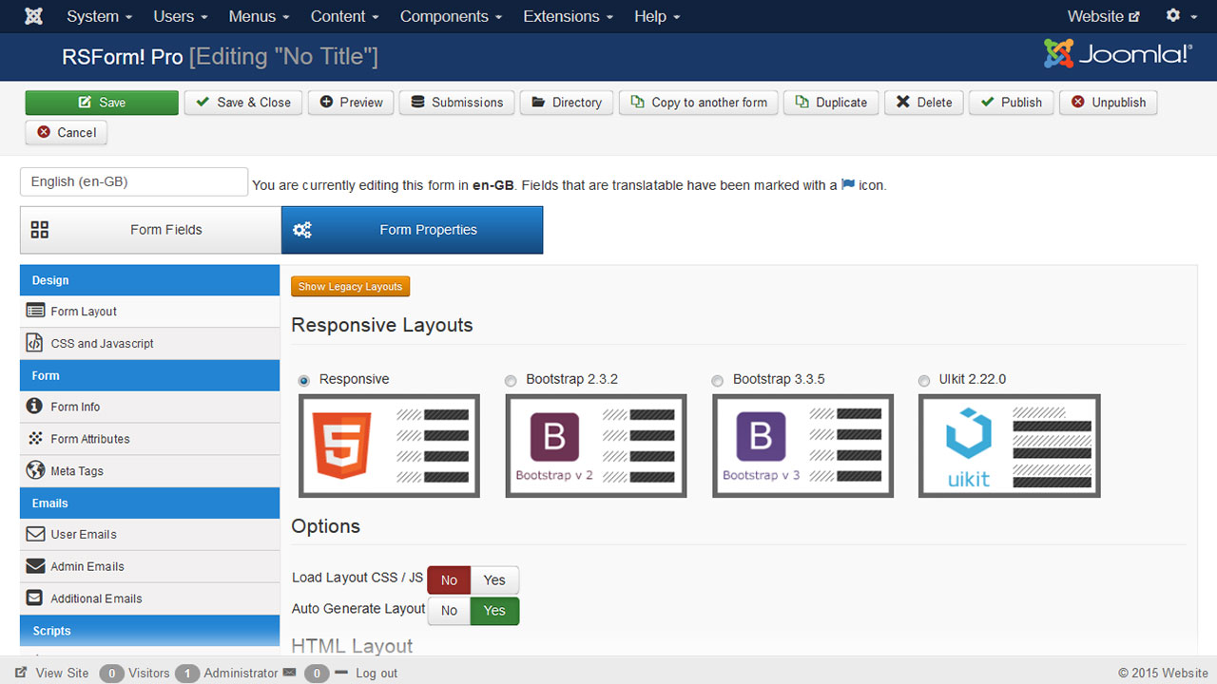This screenshot has width=1217, height=684.
Task: Expand the Components menu
Action: coord(454,16)
